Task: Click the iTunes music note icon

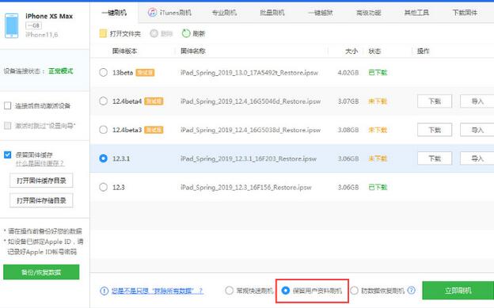Action: coord(152,13)
